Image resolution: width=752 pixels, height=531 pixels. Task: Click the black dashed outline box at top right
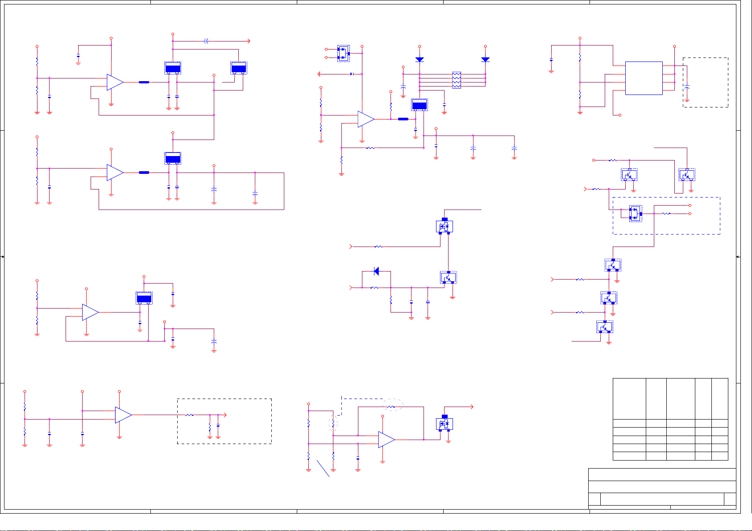tap(706, 82)
